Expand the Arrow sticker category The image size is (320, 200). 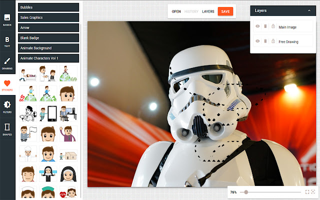coord(48,28)
